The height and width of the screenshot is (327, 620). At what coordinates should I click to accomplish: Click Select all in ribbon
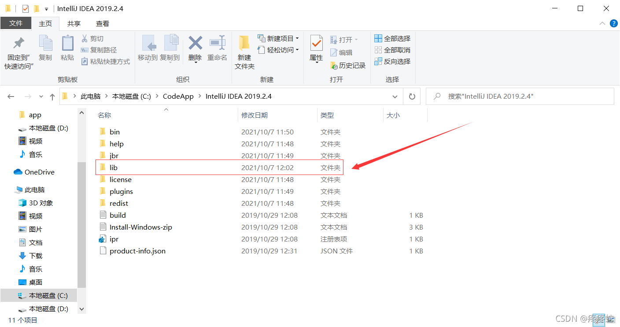pos(392,38)
